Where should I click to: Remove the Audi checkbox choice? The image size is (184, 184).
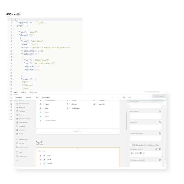pos(40,108)
